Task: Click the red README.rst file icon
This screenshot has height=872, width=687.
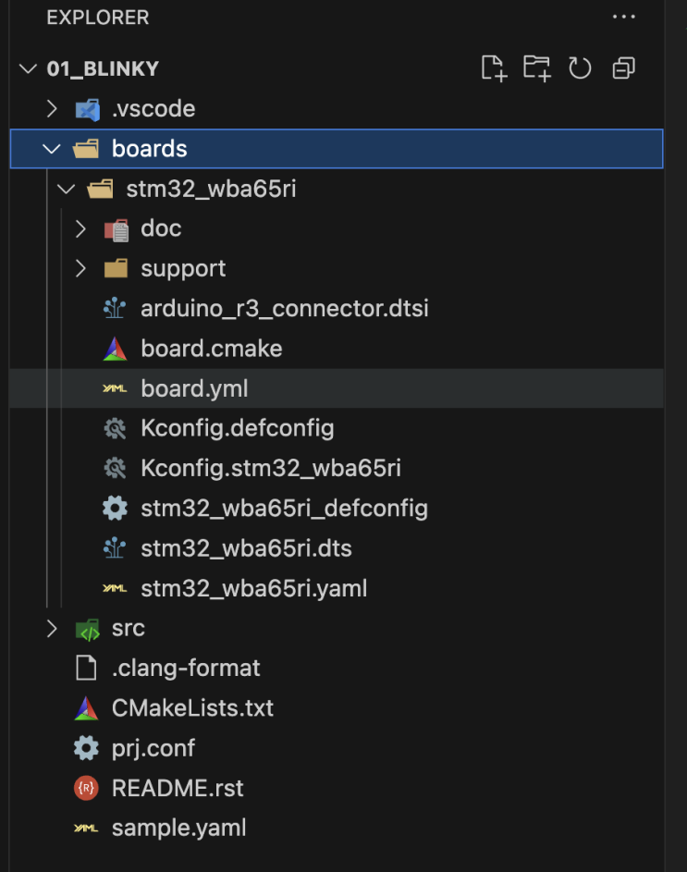Action: [86, 789]
